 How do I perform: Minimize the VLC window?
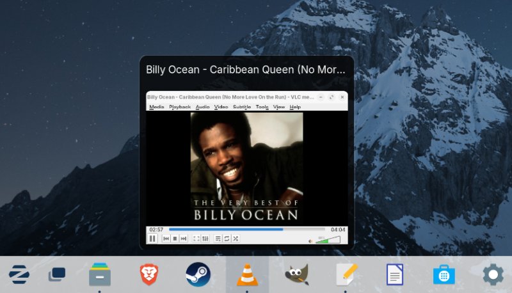coord(321,97)
